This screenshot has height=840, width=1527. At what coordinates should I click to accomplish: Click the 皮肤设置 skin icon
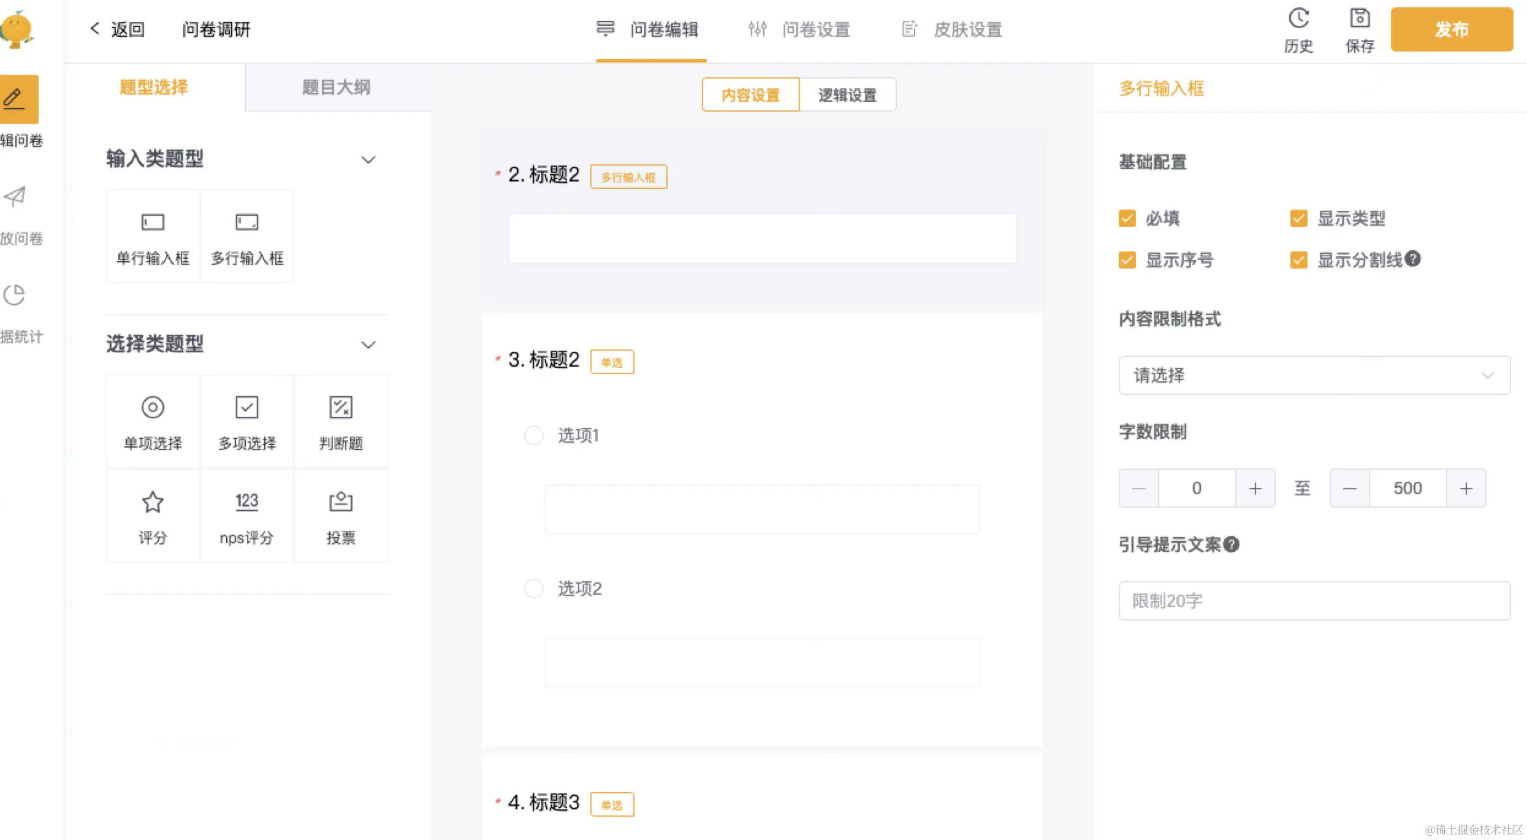[909, 28]
